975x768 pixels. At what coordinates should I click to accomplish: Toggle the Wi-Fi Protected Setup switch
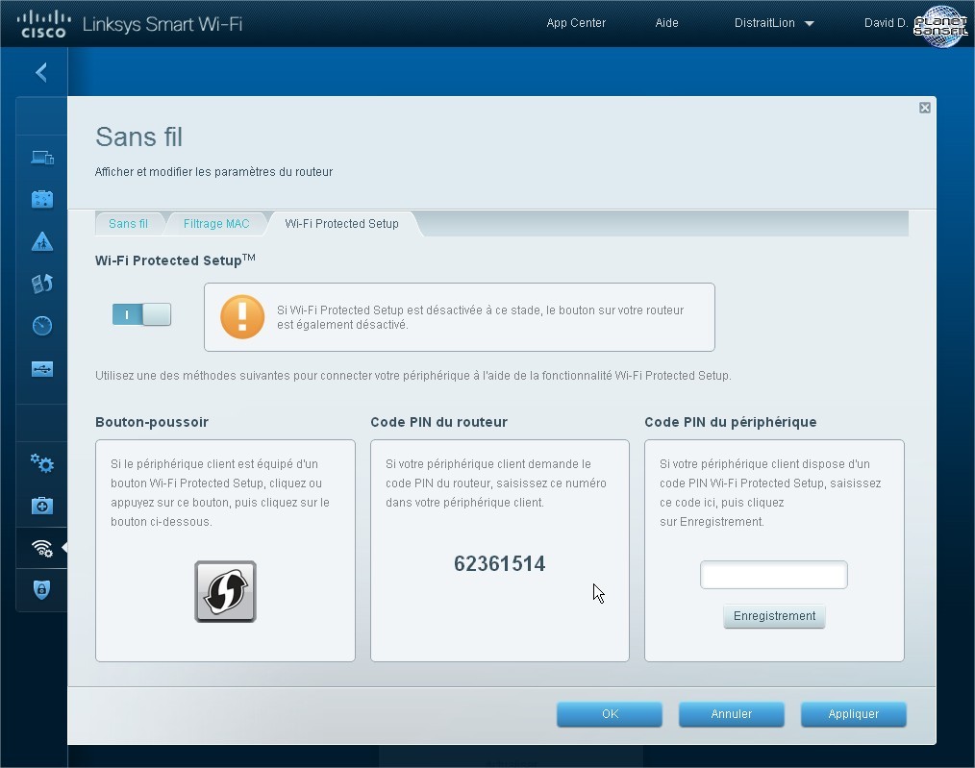click(141, 314)
